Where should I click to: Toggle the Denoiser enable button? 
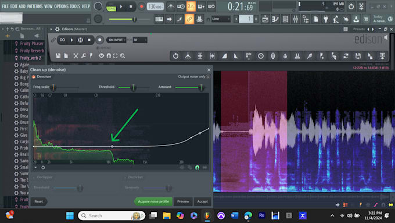(34, 77)
